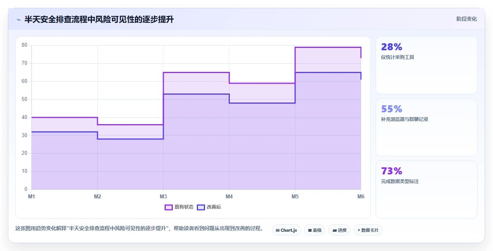Click the purple 原有状态 legend swatch
The width and height of the screenshot is (493, 251).
point(169,207)
